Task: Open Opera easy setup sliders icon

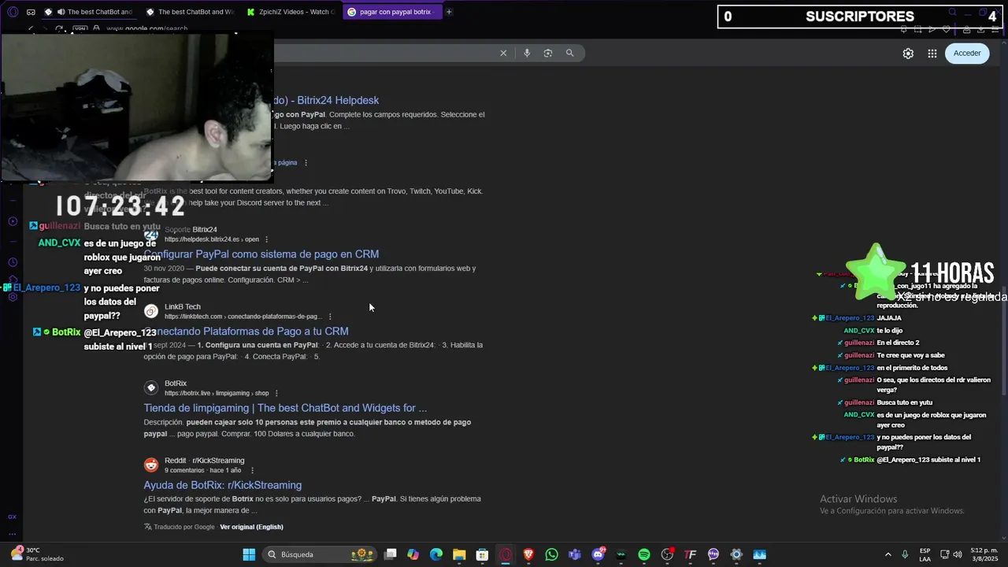Action: [996, 29]
